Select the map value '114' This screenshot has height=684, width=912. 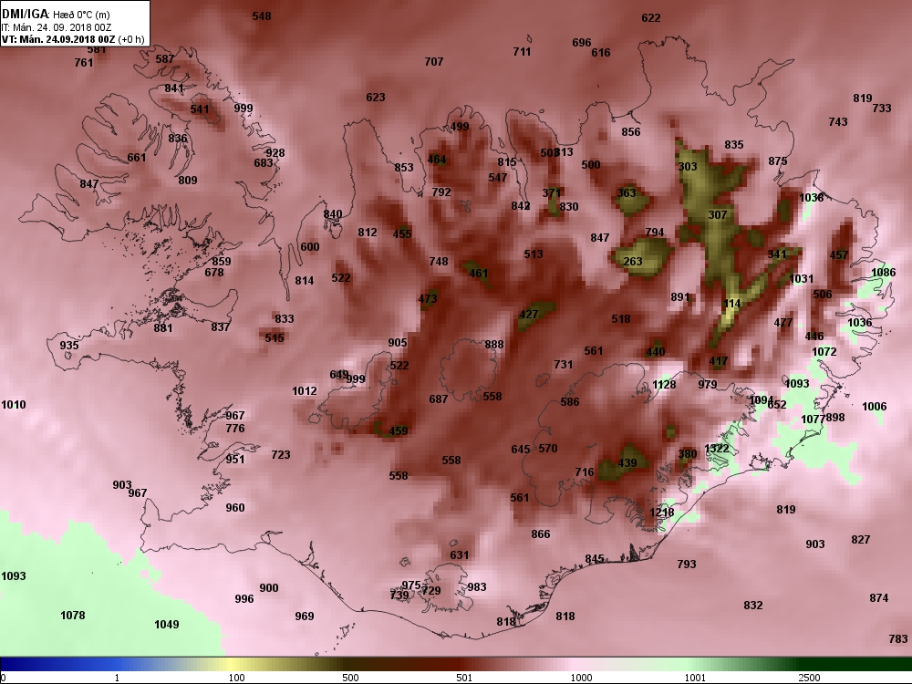[732, 304]
